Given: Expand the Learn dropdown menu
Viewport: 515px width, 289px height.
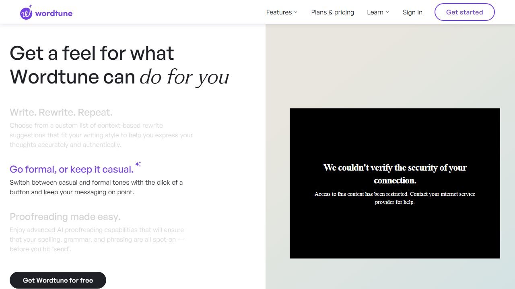Looking at the screenshot, I should pyautogui.click(x=378, y=12).
